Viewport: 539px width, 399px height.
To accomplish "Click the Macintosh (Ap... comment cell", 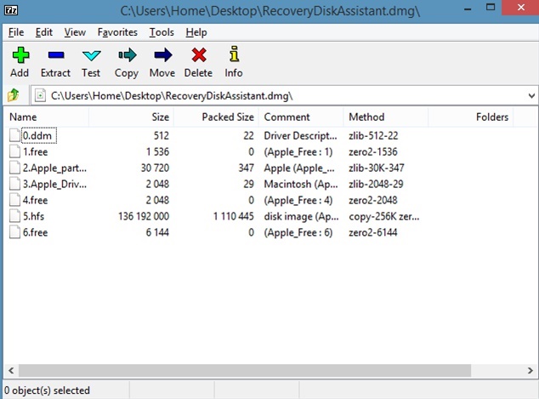I will (x=301, y=184).
